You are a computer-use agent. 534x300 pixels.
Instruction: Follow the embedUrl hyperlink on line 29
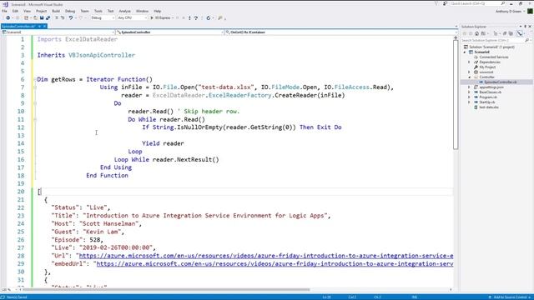(x=275, y=264)
